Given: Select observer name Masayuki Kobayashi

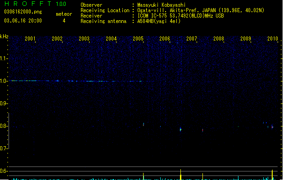Looking at the screenshot, I should pyautogui.click(x=161, y=5).
